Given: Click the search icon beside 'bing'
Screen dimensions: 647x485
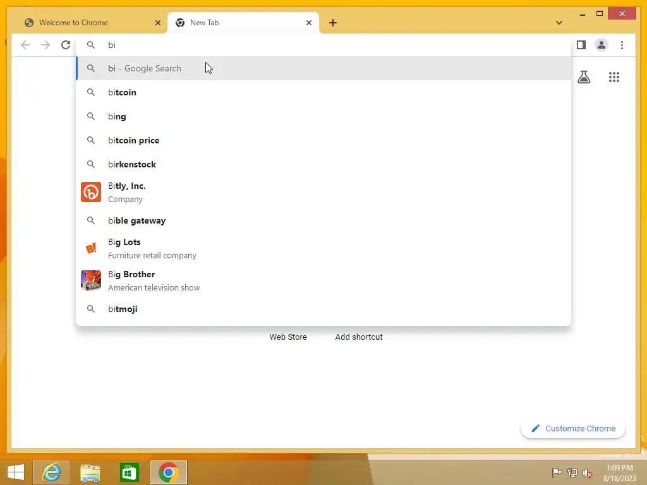Looking at the screenshot, I should tap(91, 116).
